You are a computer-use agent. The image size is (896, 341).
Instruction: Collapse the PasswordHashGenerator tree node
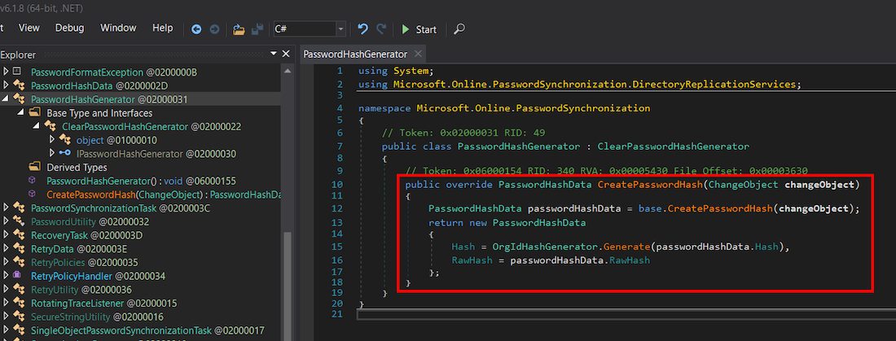[6, 99]
